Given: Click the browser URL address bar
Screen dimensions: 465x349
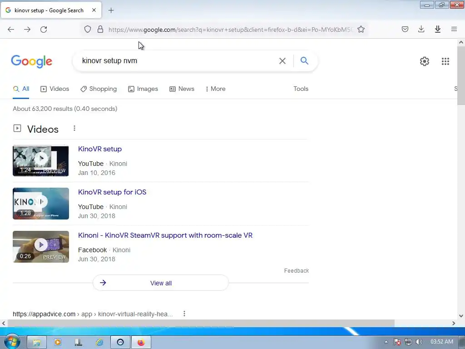Looking at the screenshot, I should [231, 30].
